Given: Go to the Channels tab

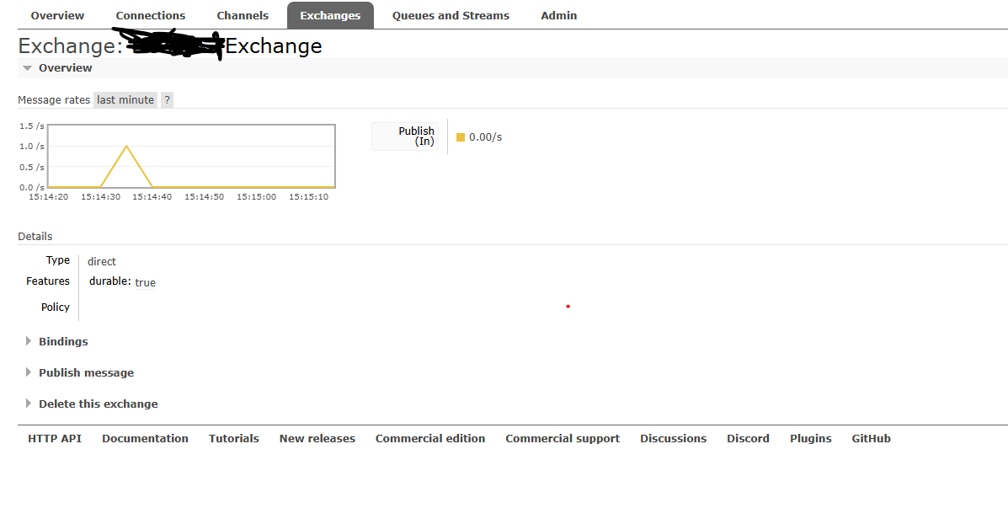Looking at the screenshot, I should tap(243, 15).
